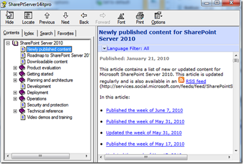Click the Getting started book icon

pos(22,74)
